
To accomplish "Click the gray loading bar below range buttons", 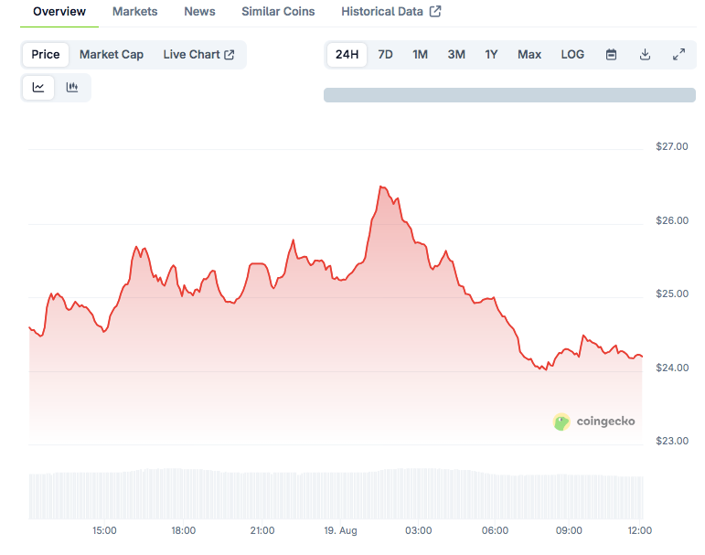I will coord(509,95).
